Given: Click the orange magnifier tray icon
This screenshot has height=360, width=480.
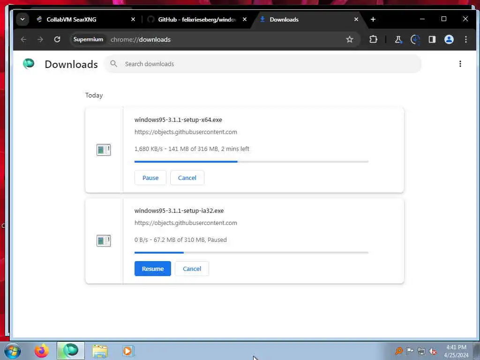Looking at the screenshot, I should pyautogui.click(x=398, y=351).
